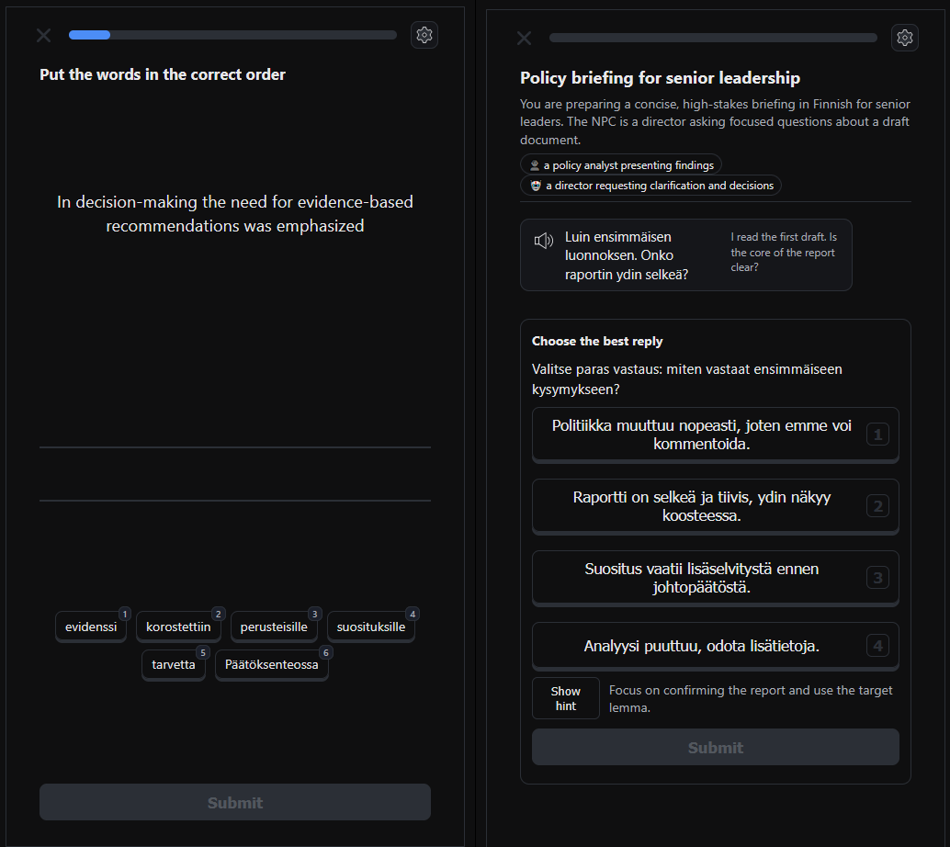Choose the 'suosituksille' word tile

pyautogui.click(x=370, y=627)
